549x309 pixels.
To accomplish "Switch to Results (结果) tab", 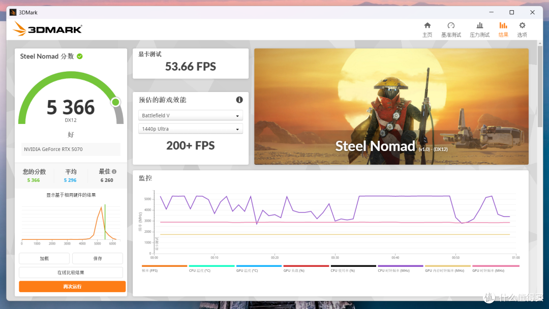I will click(x=503, y=30).
